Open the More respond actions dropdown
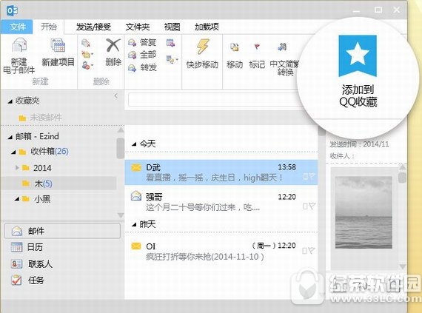 (172, 59)
